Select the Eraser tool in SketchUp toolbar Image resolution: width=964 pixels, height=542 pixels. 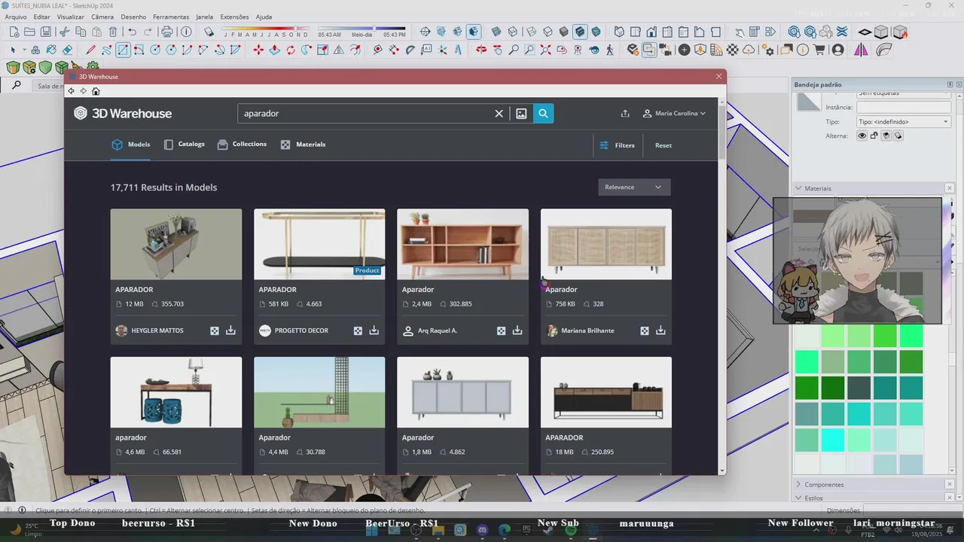pos(67,50)
